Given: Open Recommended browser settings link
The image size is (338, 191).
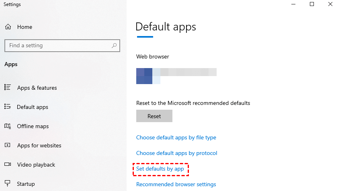Looking at the screenshot, I should (x=176, y=184).
